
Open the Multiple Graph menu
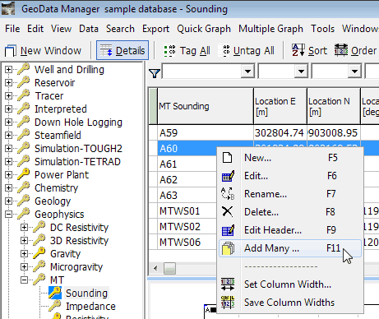click(270, 29)
